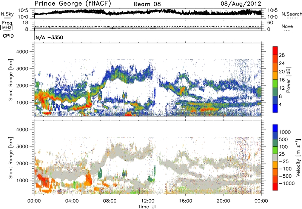Click the "18" frequency axis tick label
Image resolution: width=302 pixels, height=209 pixels.
25,23
